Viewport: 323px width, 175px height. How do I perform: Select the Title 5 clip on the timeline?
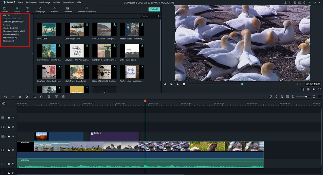pyautogui.click(x=114, y=136)
